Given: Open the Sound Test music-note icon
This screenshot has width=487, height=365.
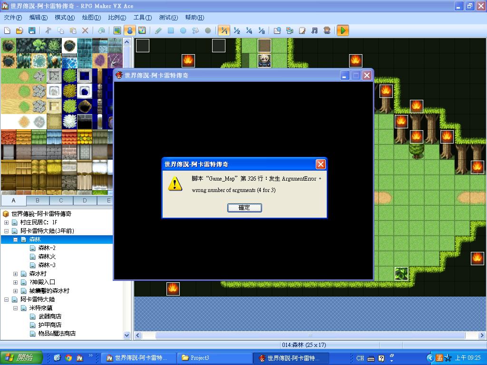Looking at the screenshot, I should (x=314, y=30).
